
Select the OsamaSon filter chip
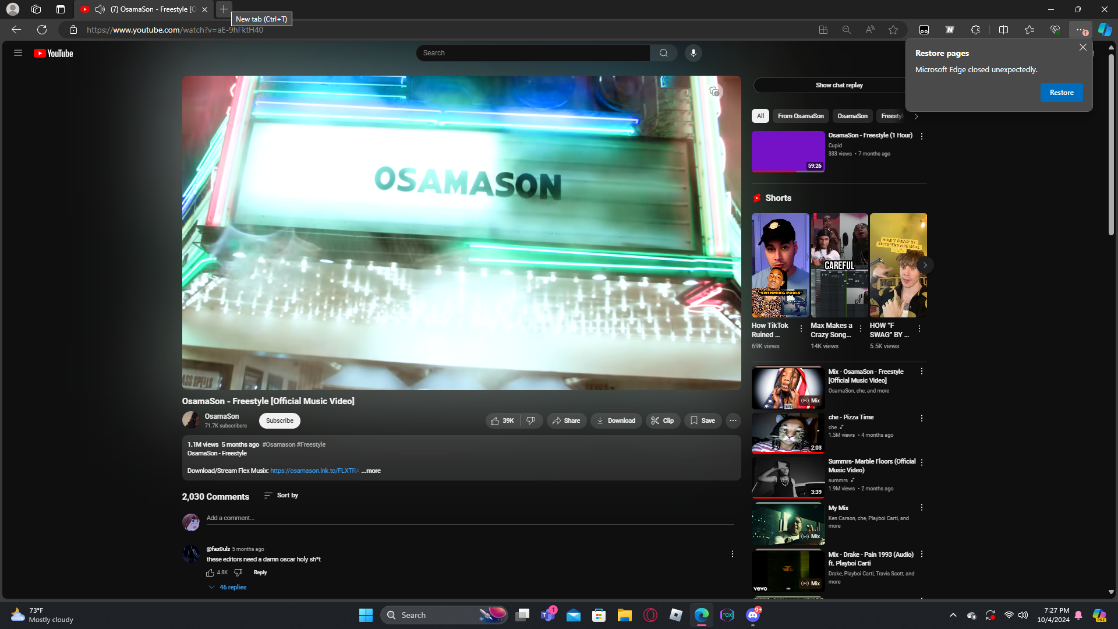coord(852,116)
